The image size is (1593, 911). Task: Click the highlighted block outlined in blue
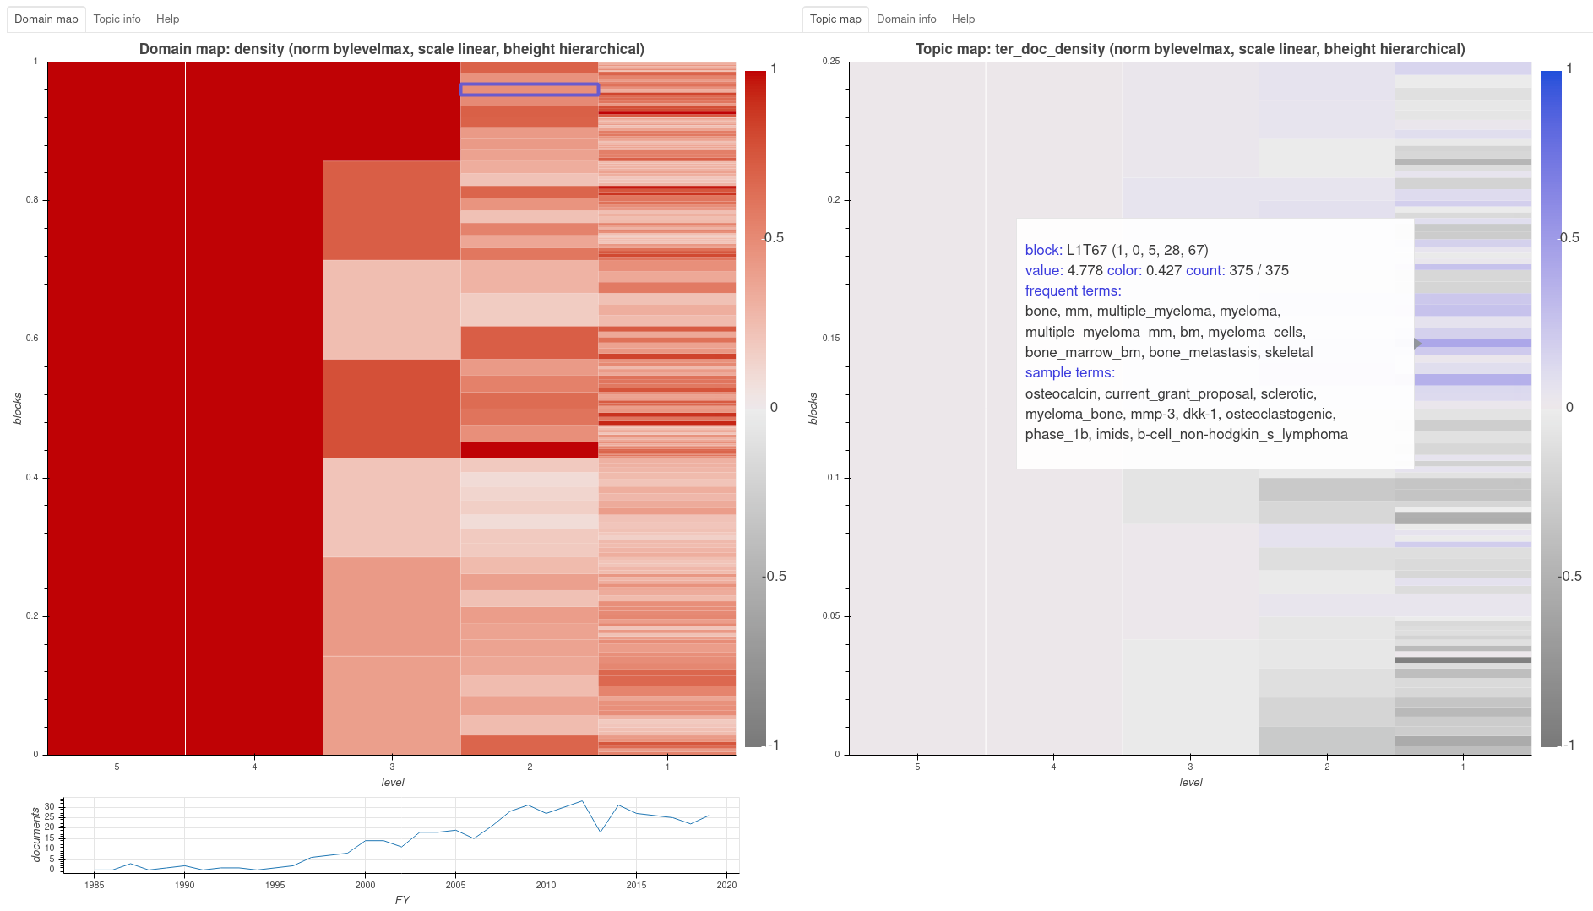pos(529,89)
